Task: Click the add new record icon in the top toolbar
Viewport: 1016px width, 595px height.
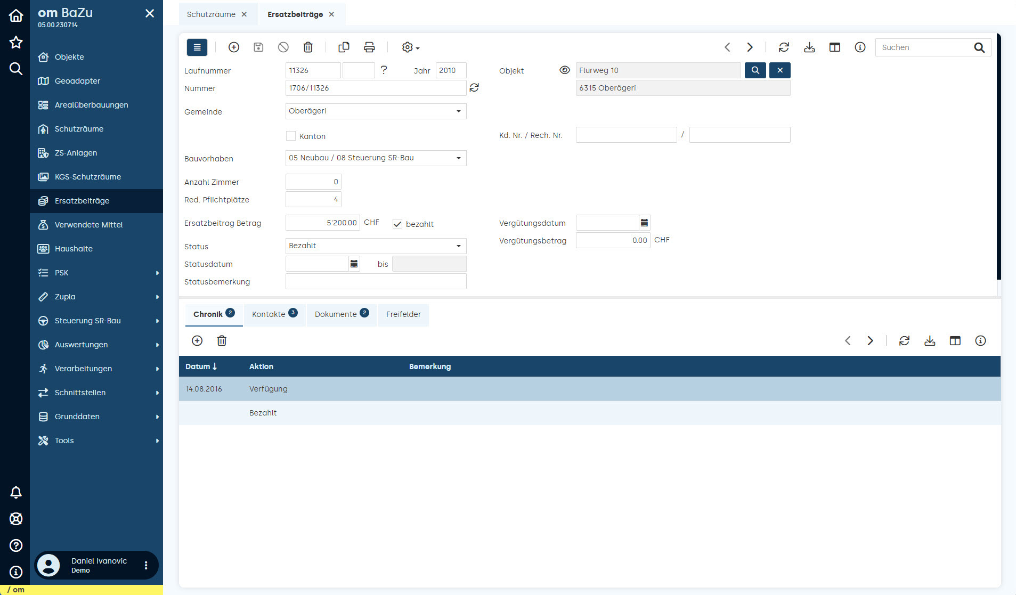Action: pos(233,47)
